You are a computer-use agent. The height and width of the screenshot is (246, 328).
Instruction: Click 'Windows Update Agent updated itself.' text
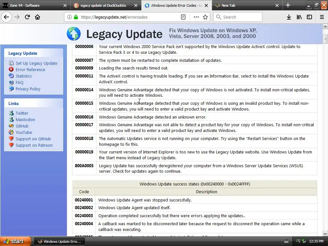point(134,208)
